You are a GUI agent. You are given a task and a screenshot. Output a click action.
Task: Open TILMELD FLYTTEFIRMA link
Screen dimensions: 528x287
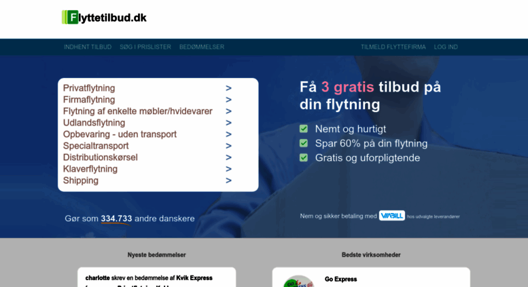coord(393,47)
